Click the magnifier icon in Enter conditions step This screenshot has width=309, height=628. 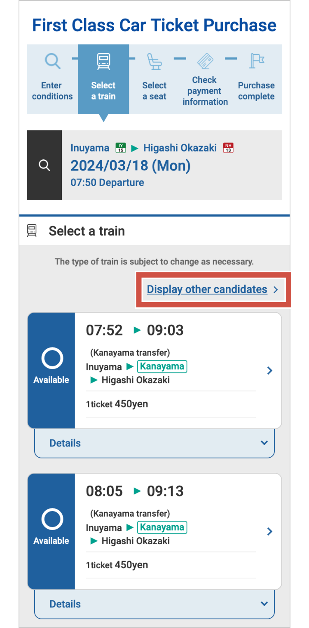pos(52,61)
